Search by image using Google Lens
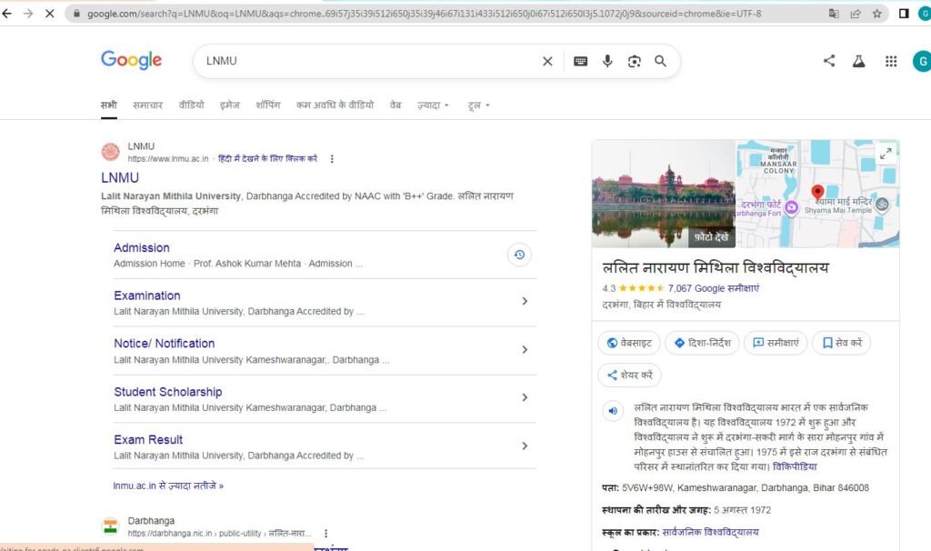 (634, 61)
